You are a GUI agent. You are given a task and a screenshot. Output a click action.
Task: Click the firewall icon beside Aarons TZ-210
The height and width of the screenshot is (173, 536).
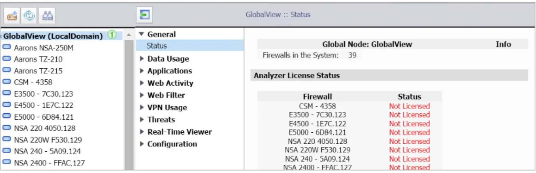[6, 59]
